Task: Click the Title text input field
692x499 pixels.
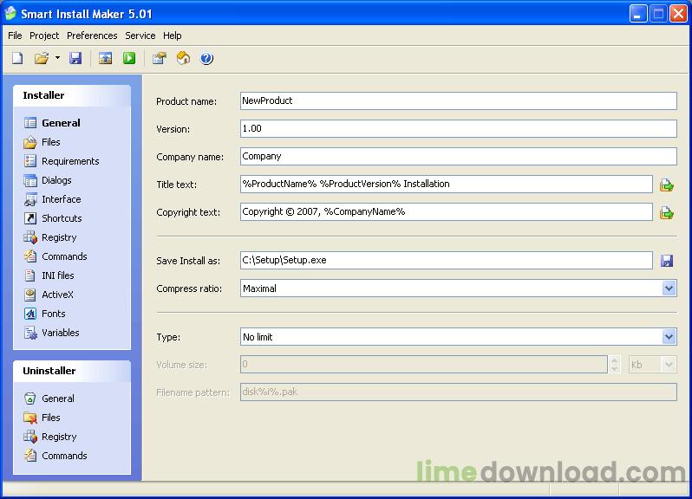Action: point(447,184)
